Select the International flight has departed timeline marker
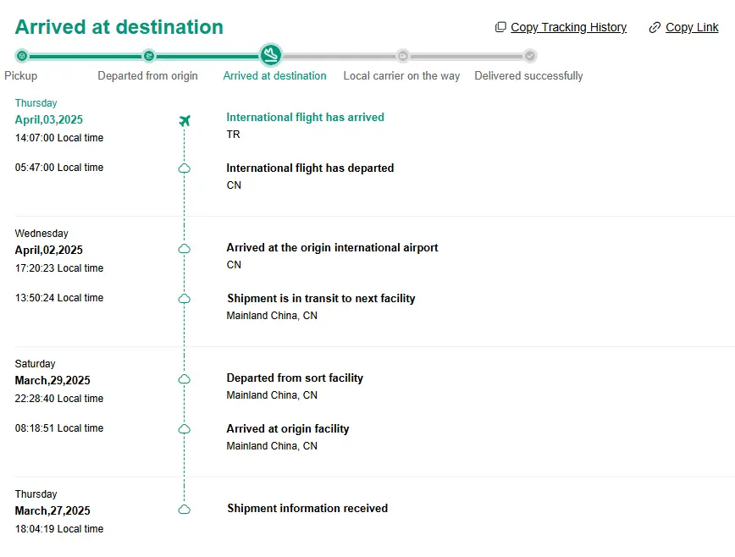Image resolution: width=735 pixels, height=557 pixels. pyautogui.click(x=185, y=168)
